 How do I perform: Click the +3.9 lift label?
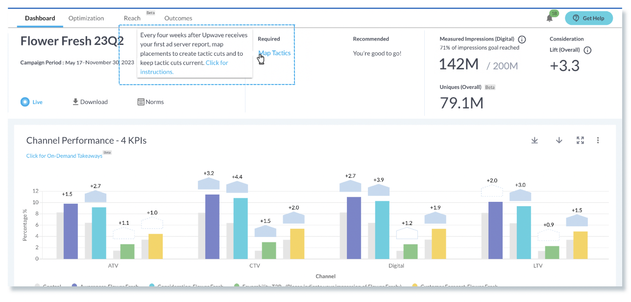[379, 180]
